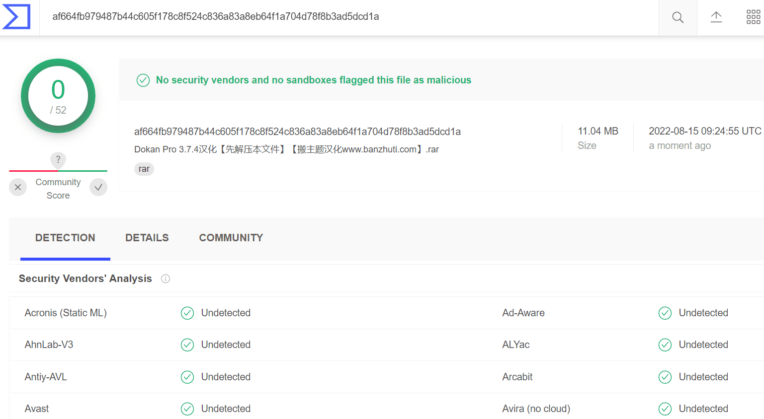This screenshot has width=764, height=419.
Task: Click the 'a moment ago' text
Action: click(x=679, y=145)
